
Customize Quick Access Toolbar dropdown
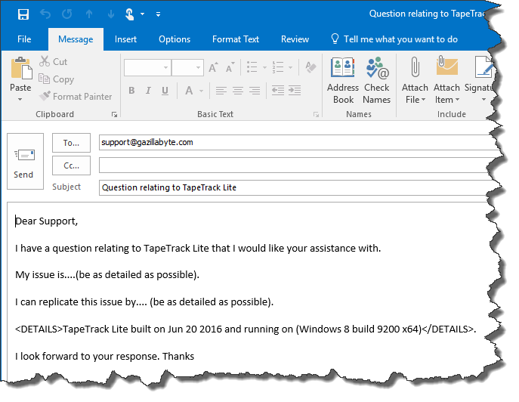tap(158, 14)
